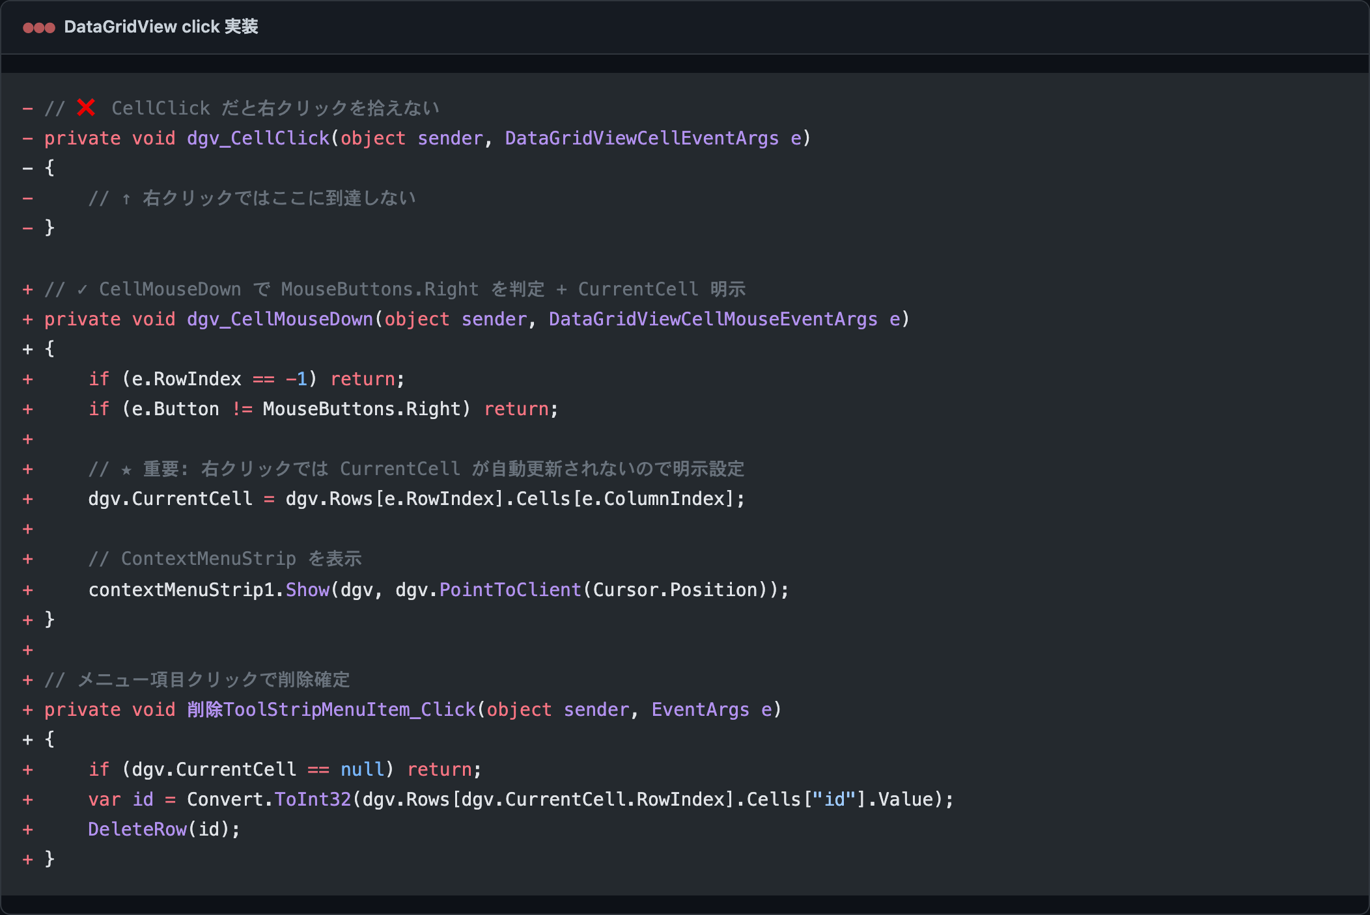
Task: Click the window title 'DataGridView click 実装'
Action: pyautogui.click(x=161, y=27)
